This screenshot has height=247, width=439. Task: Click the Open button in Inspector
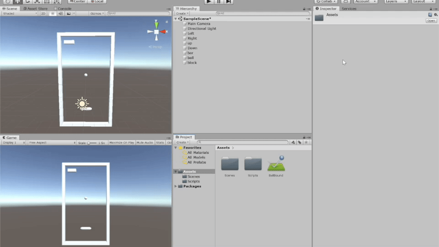[x=431, y=21]
